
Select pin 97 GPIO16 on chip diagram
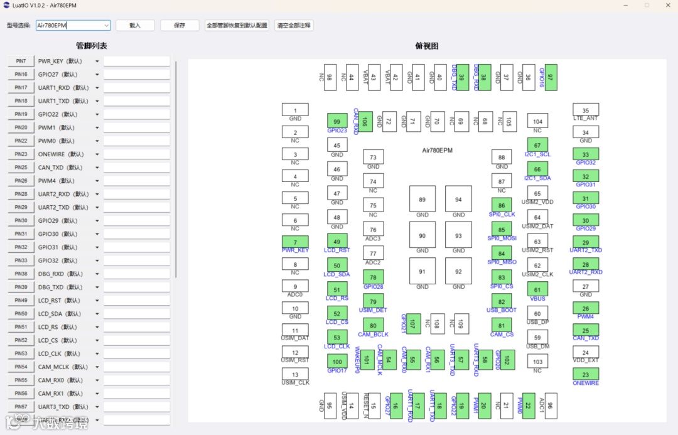tap(551, 77)
